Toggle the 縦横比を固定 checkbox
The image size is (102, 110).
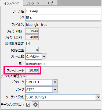point(28,44)
